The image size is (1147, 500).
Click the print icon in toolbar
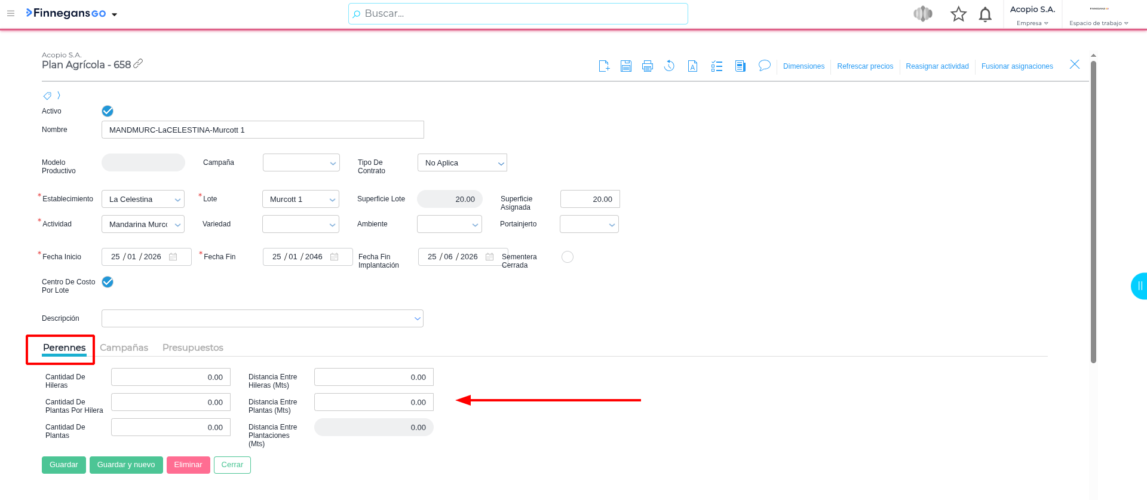click(647, 66)
